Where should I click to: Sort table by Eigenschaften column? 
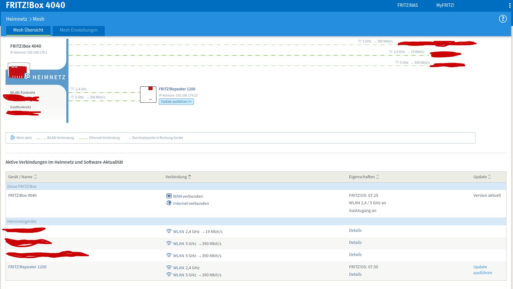(364, 177)
